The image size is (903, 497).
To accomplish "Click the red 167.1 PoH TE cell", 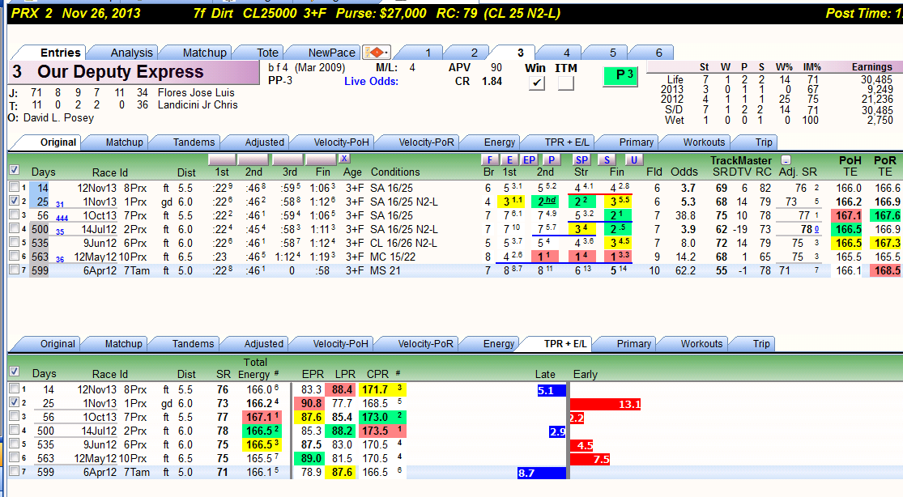I will pos(848,215).
